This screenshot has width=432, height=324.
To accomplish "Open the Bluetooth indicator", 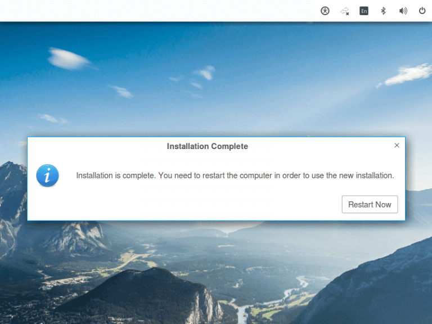I will click(x=383, y=11).
